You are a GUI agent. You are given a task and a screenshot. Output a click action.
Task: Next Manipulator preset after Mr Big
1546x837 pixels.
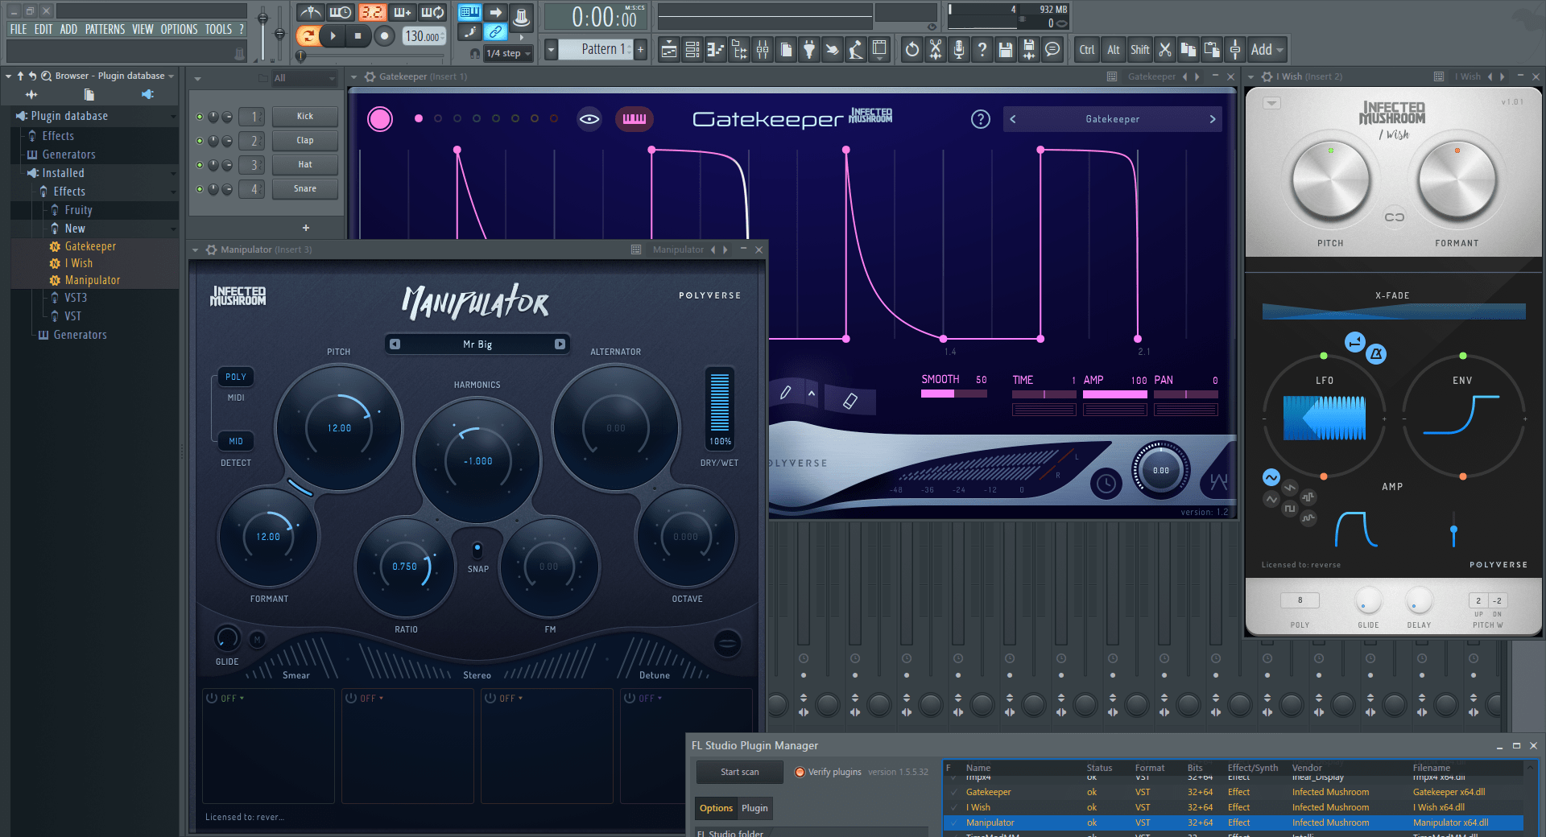560,344
